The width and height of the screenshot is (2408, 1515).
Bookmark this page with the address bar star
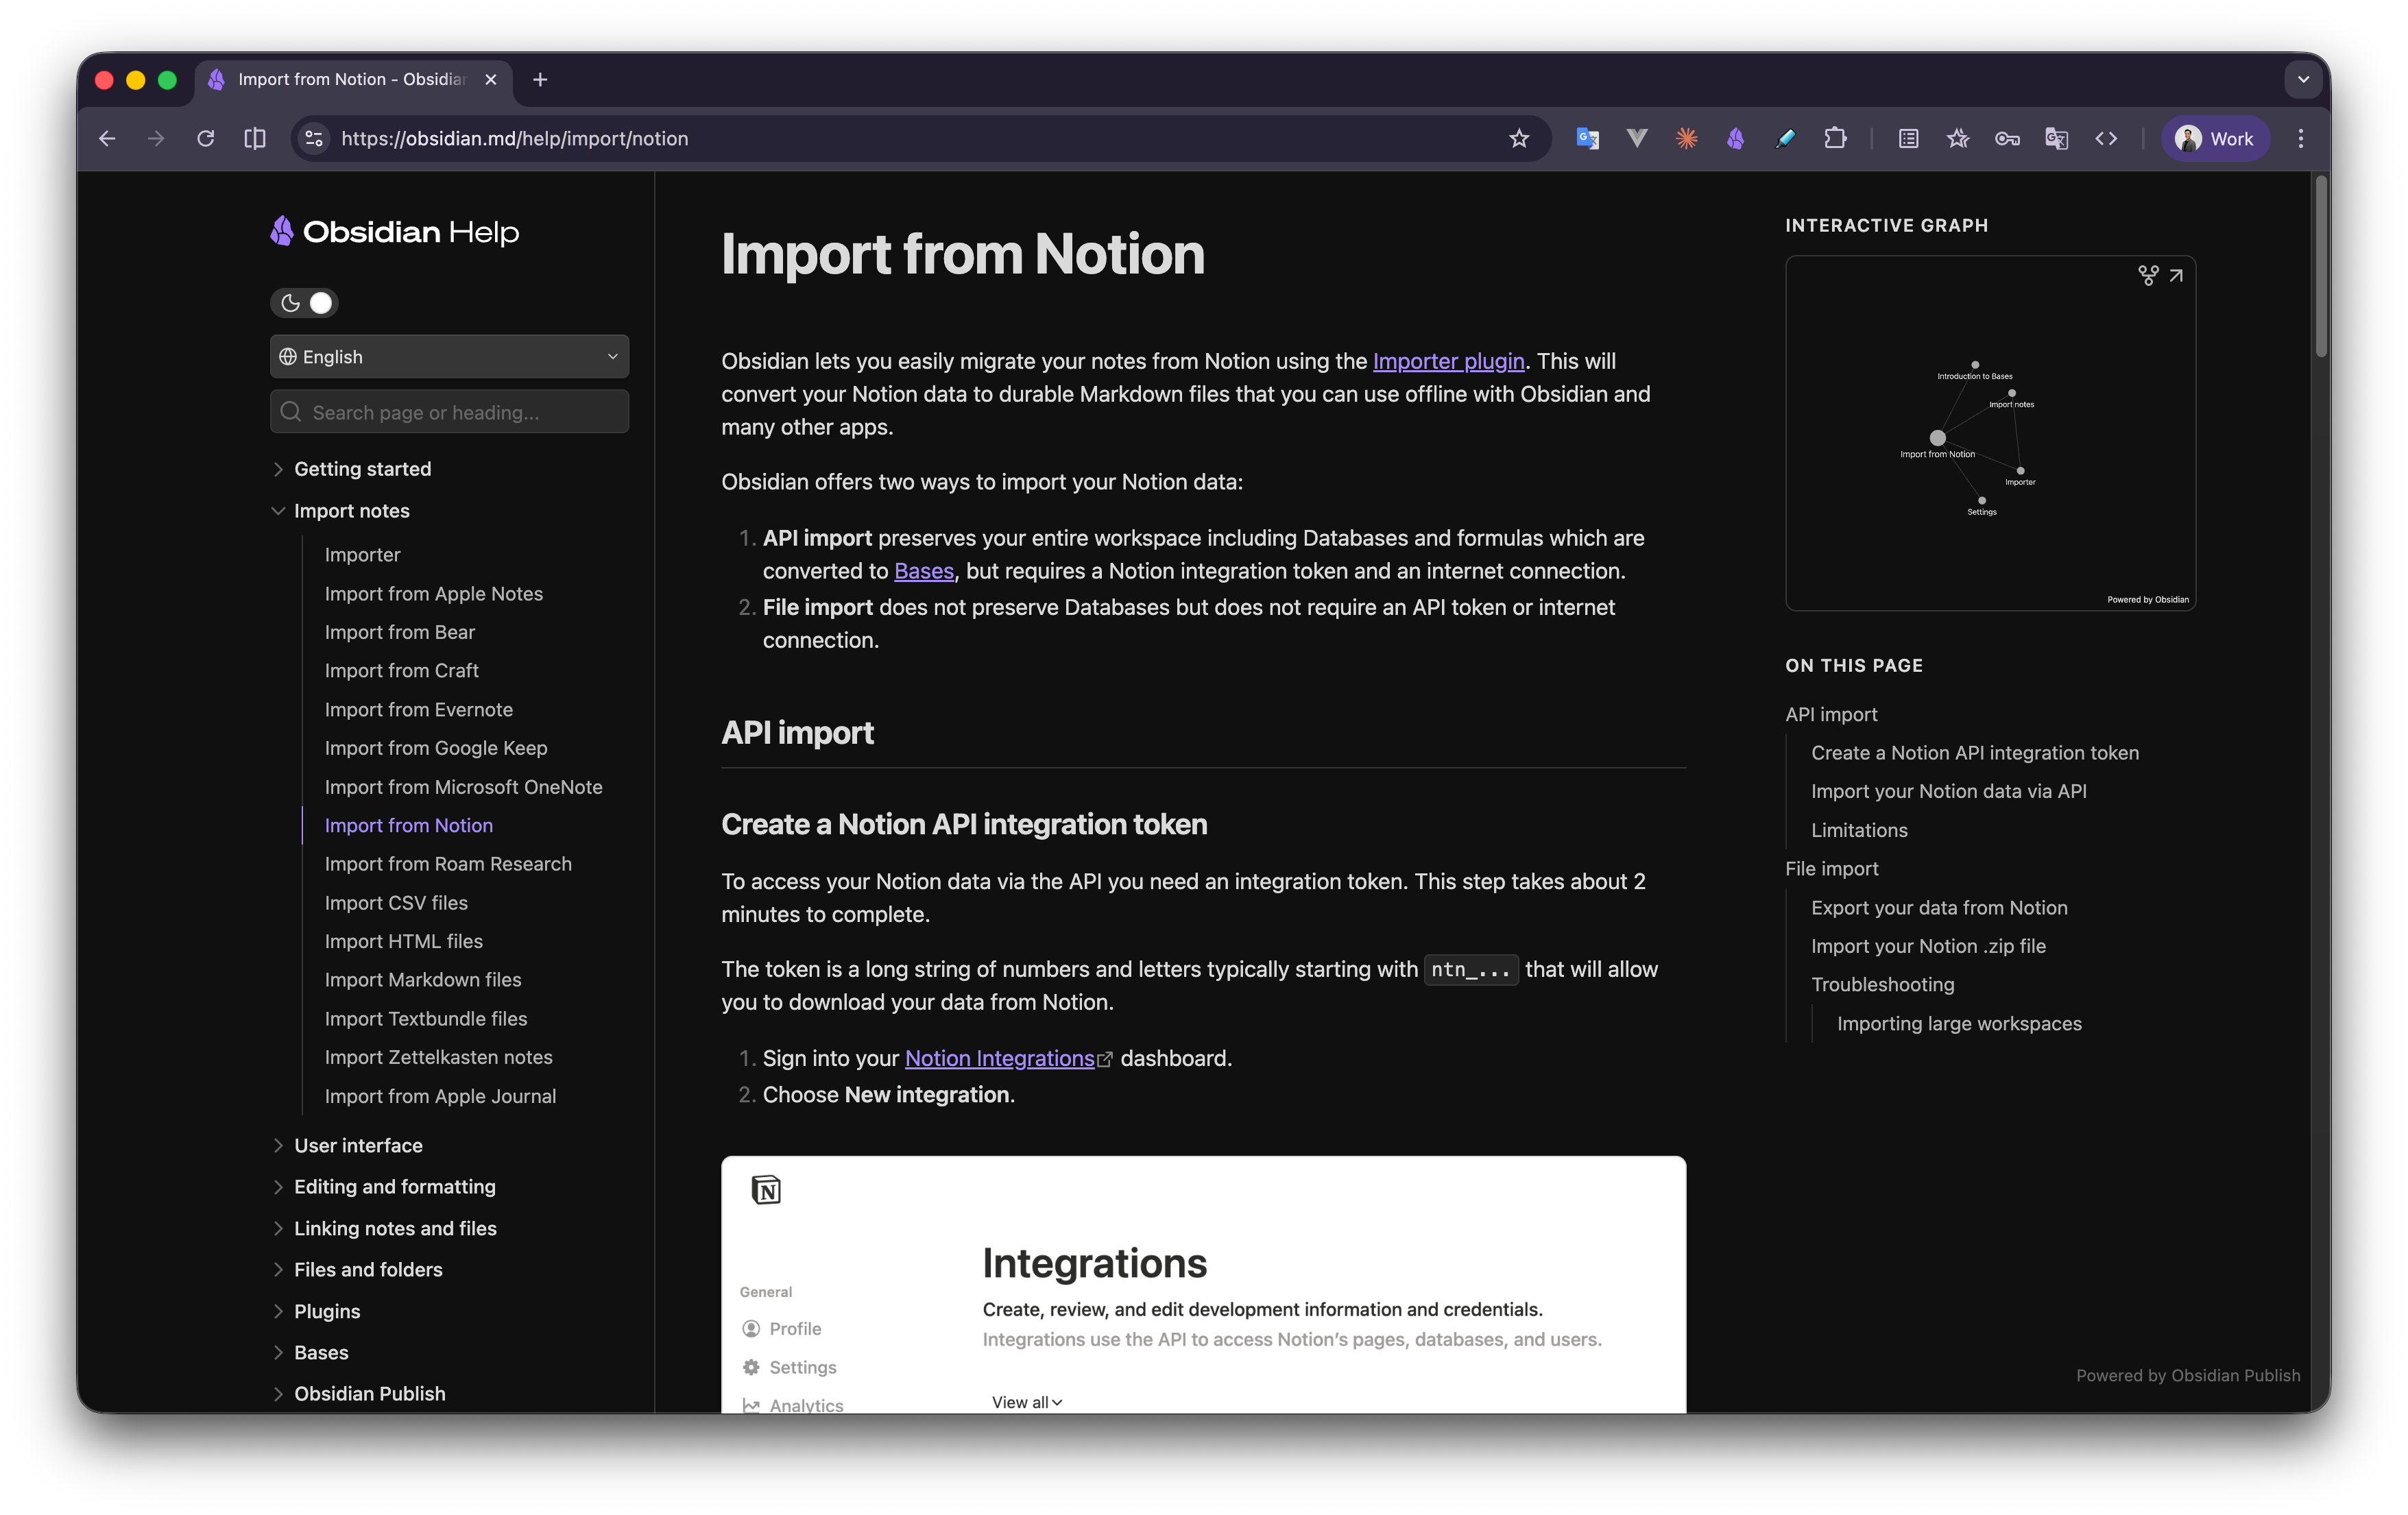pyautogui.click(x=1519, y=139)
